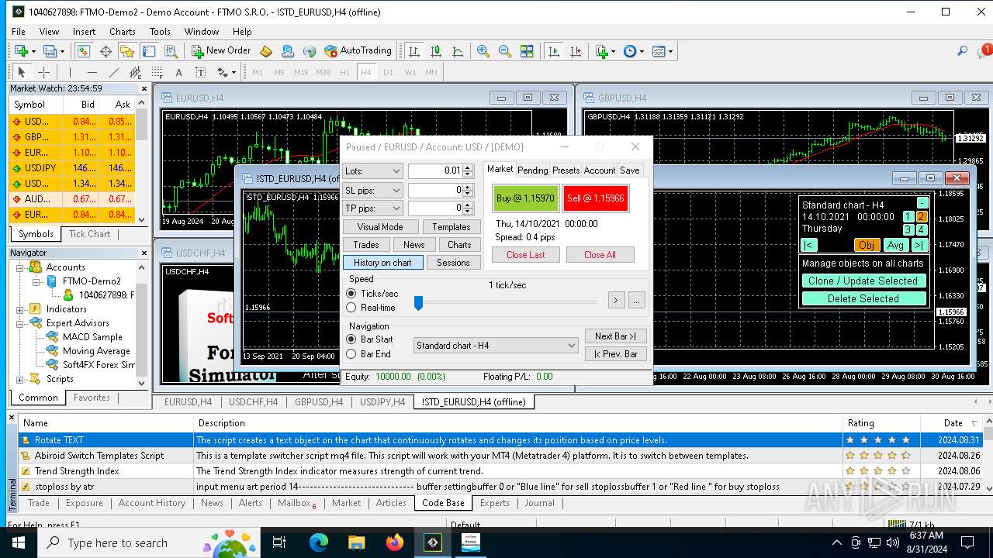The width and height of the screenshot is (993, 558).
Task: Select the Tick Chart tab
Action: click(90, 234)
